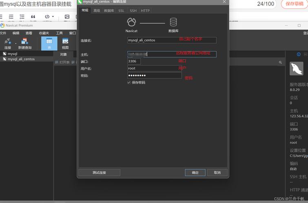The height and width of the screenshot is (203, 308).
Task: Select the 对象 tab in the main window
Action: (x=64, y=54)
